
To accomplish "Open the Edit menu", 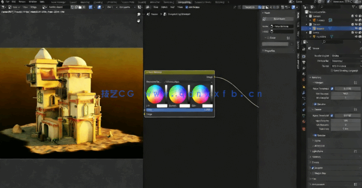I will click(x=14, y=2).
